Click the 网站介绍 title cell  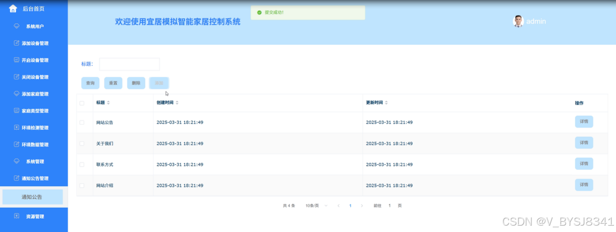[105, 185]
